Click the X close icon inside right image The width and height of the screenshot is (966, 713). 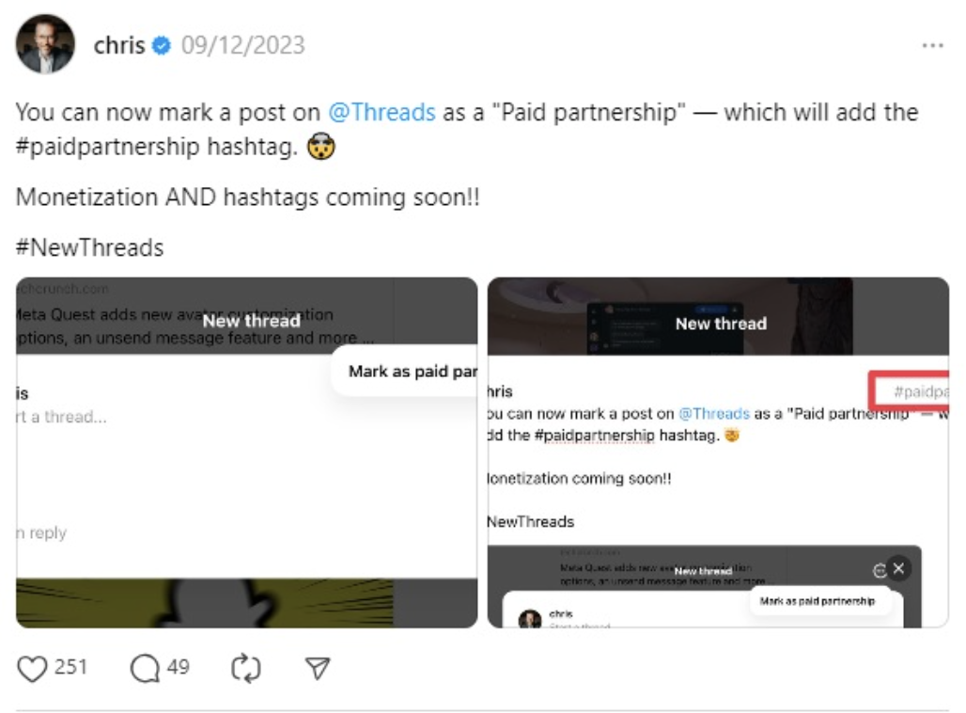point(898,568)
